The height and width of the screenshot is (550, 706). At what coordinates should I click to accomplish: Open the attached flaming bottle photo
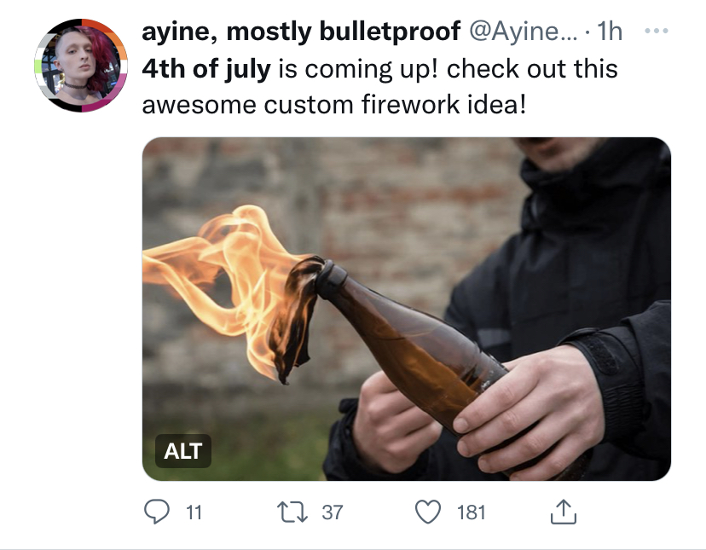tap(407, 309)
